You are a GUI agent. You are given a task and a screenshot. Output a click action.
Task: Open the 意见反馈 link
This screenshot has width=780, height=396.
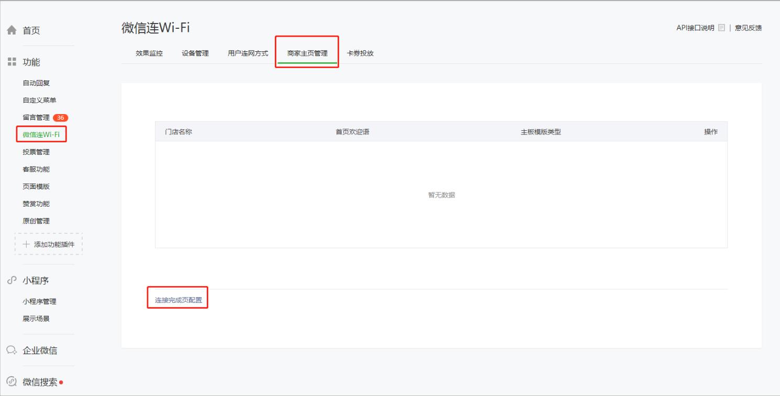point(748,28)
